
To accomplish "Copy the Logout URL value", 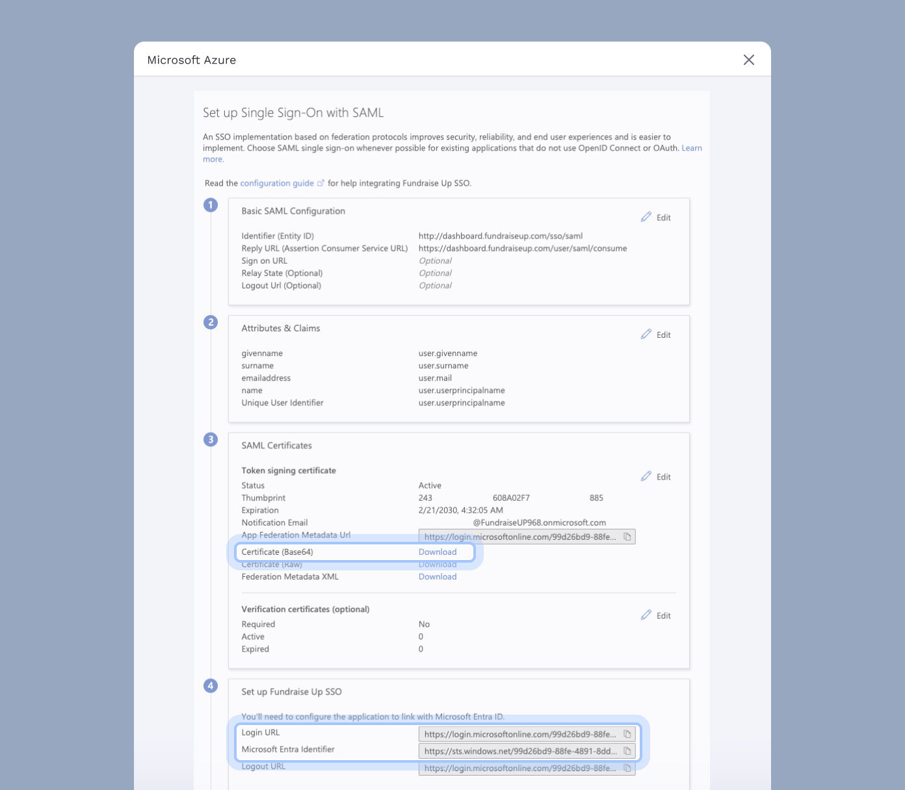I will [x=627, y=768].
